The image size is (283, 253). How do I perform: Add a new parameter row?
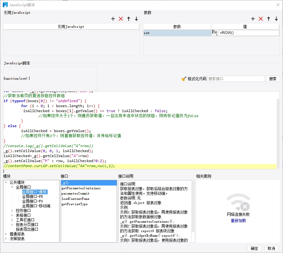pos(253,19)
